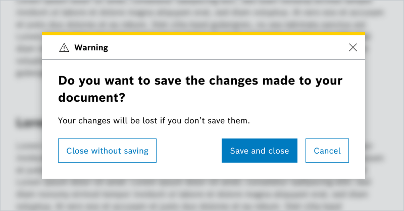Image resolution: width=404 pixels, height=211 pixels.
Task: Click empty header space left of the X
Action: click(x=227, y=48)
